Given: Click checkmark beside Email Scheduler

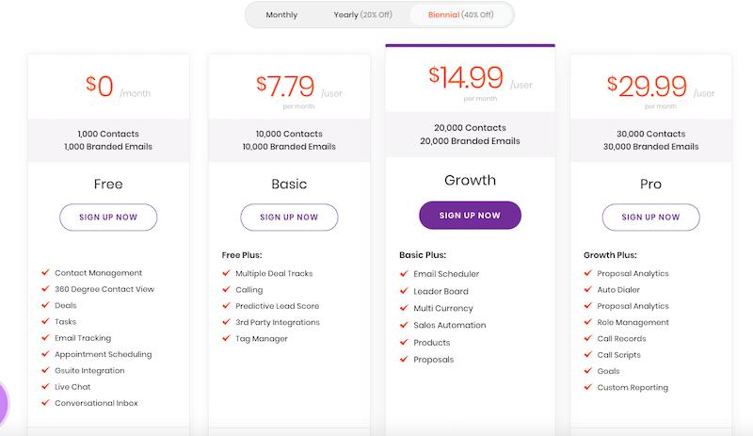Looking at the screenshot, I should click(x=404, y=273).
